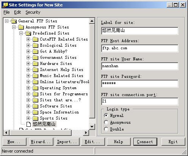Click the Music Related Sites folder icon
Image resolution: width=188 pixels, height=156 pixels.
click(35, 76)
